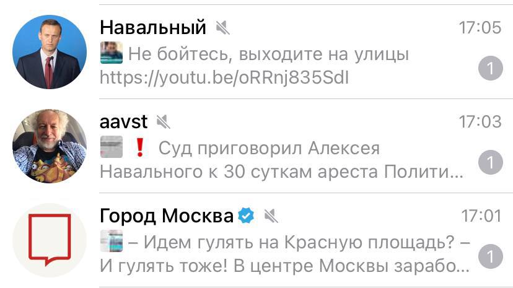
Task: Open the Навальный chat by its title
Action: click(x=153, y=27)
